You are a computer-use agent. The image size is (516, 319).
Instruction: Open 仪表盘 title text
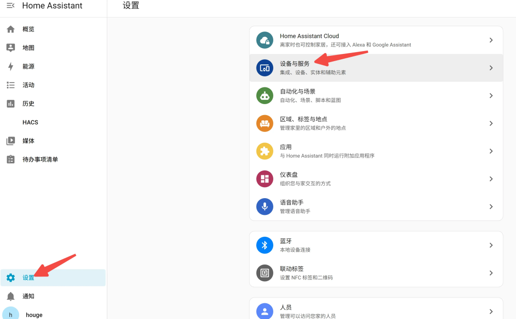[x=289, y=175]
